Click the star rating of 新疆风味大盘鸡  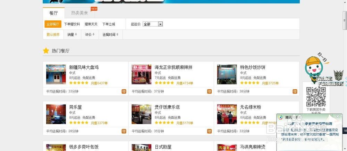tap(79, 83)
